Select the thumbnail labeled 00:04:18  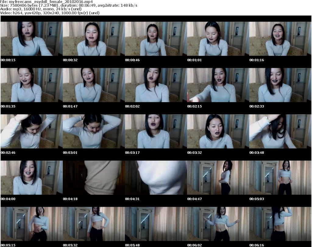coord(94,178)
